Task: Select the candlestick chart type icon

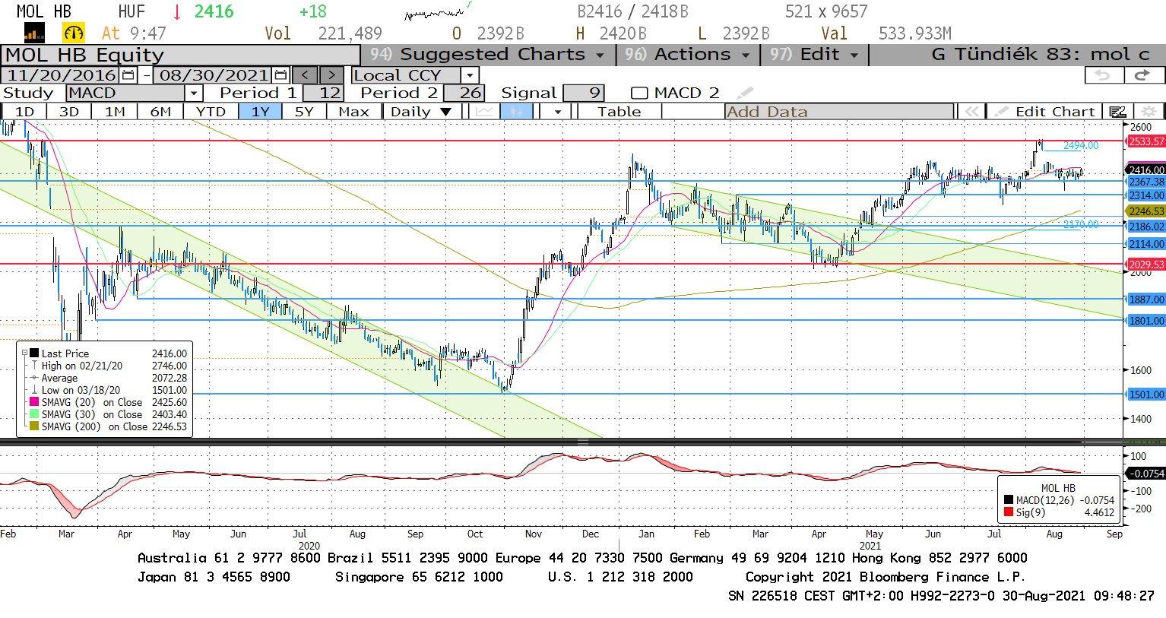Action: (x=516, y=112)
